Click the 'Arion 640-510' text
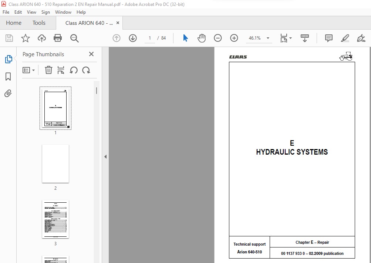This screenshot has width=371, height=263. (249, 252)
